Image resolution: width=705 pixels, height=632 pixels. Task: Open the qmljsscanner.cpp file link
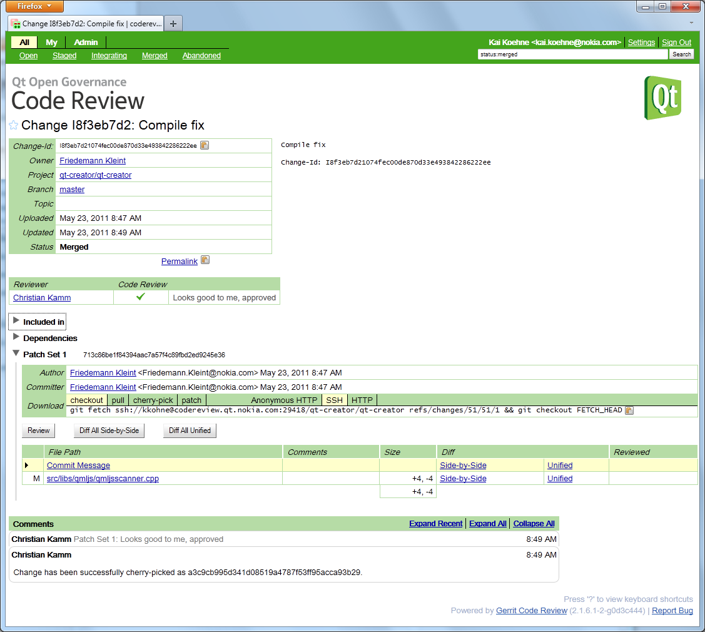click(x=103, y=479)
